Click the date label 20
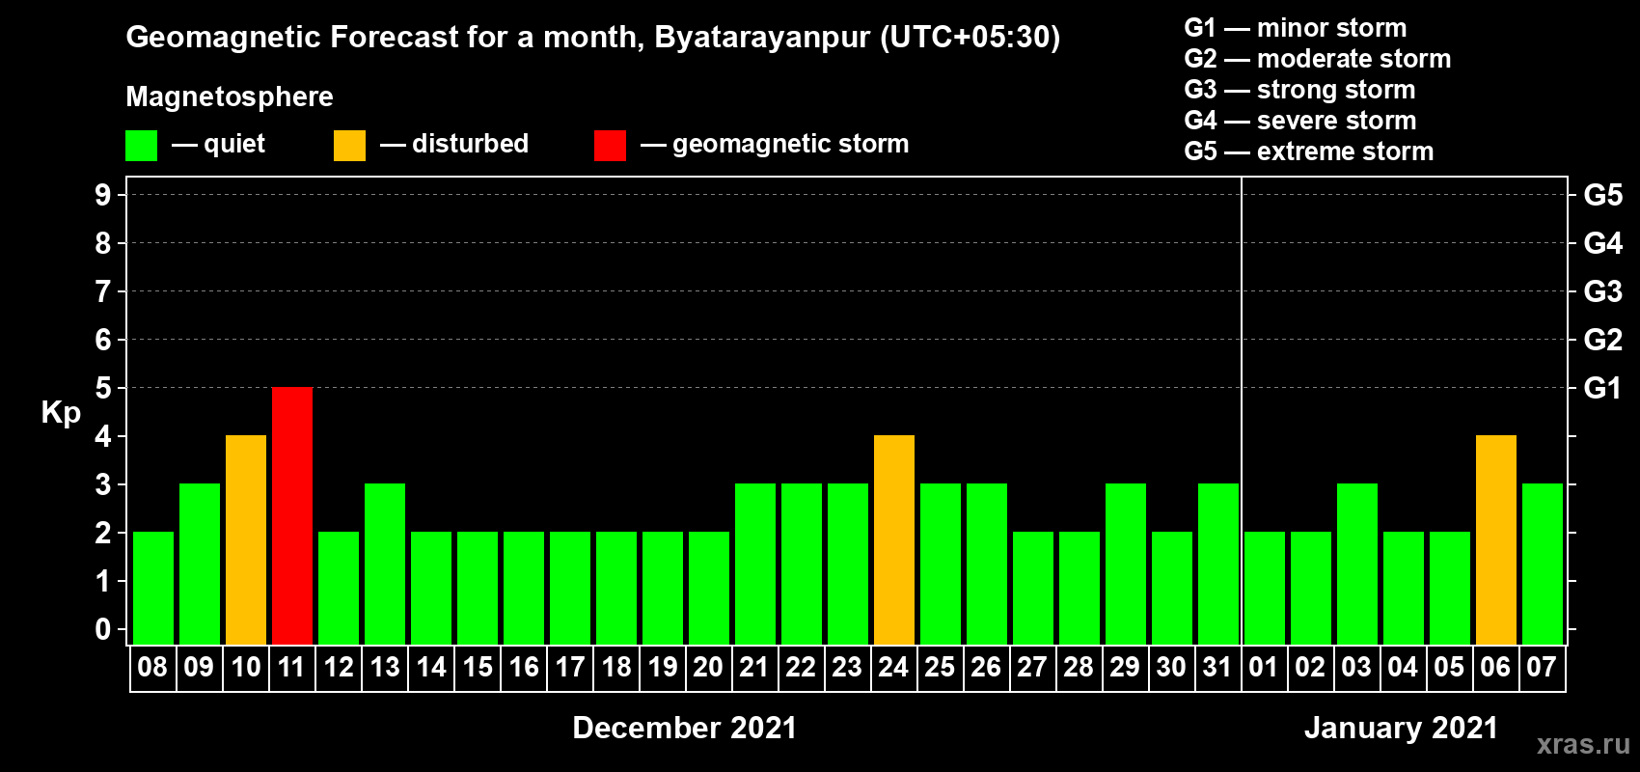The width and height of the screenshot is (1640, 772). point(708,667)
